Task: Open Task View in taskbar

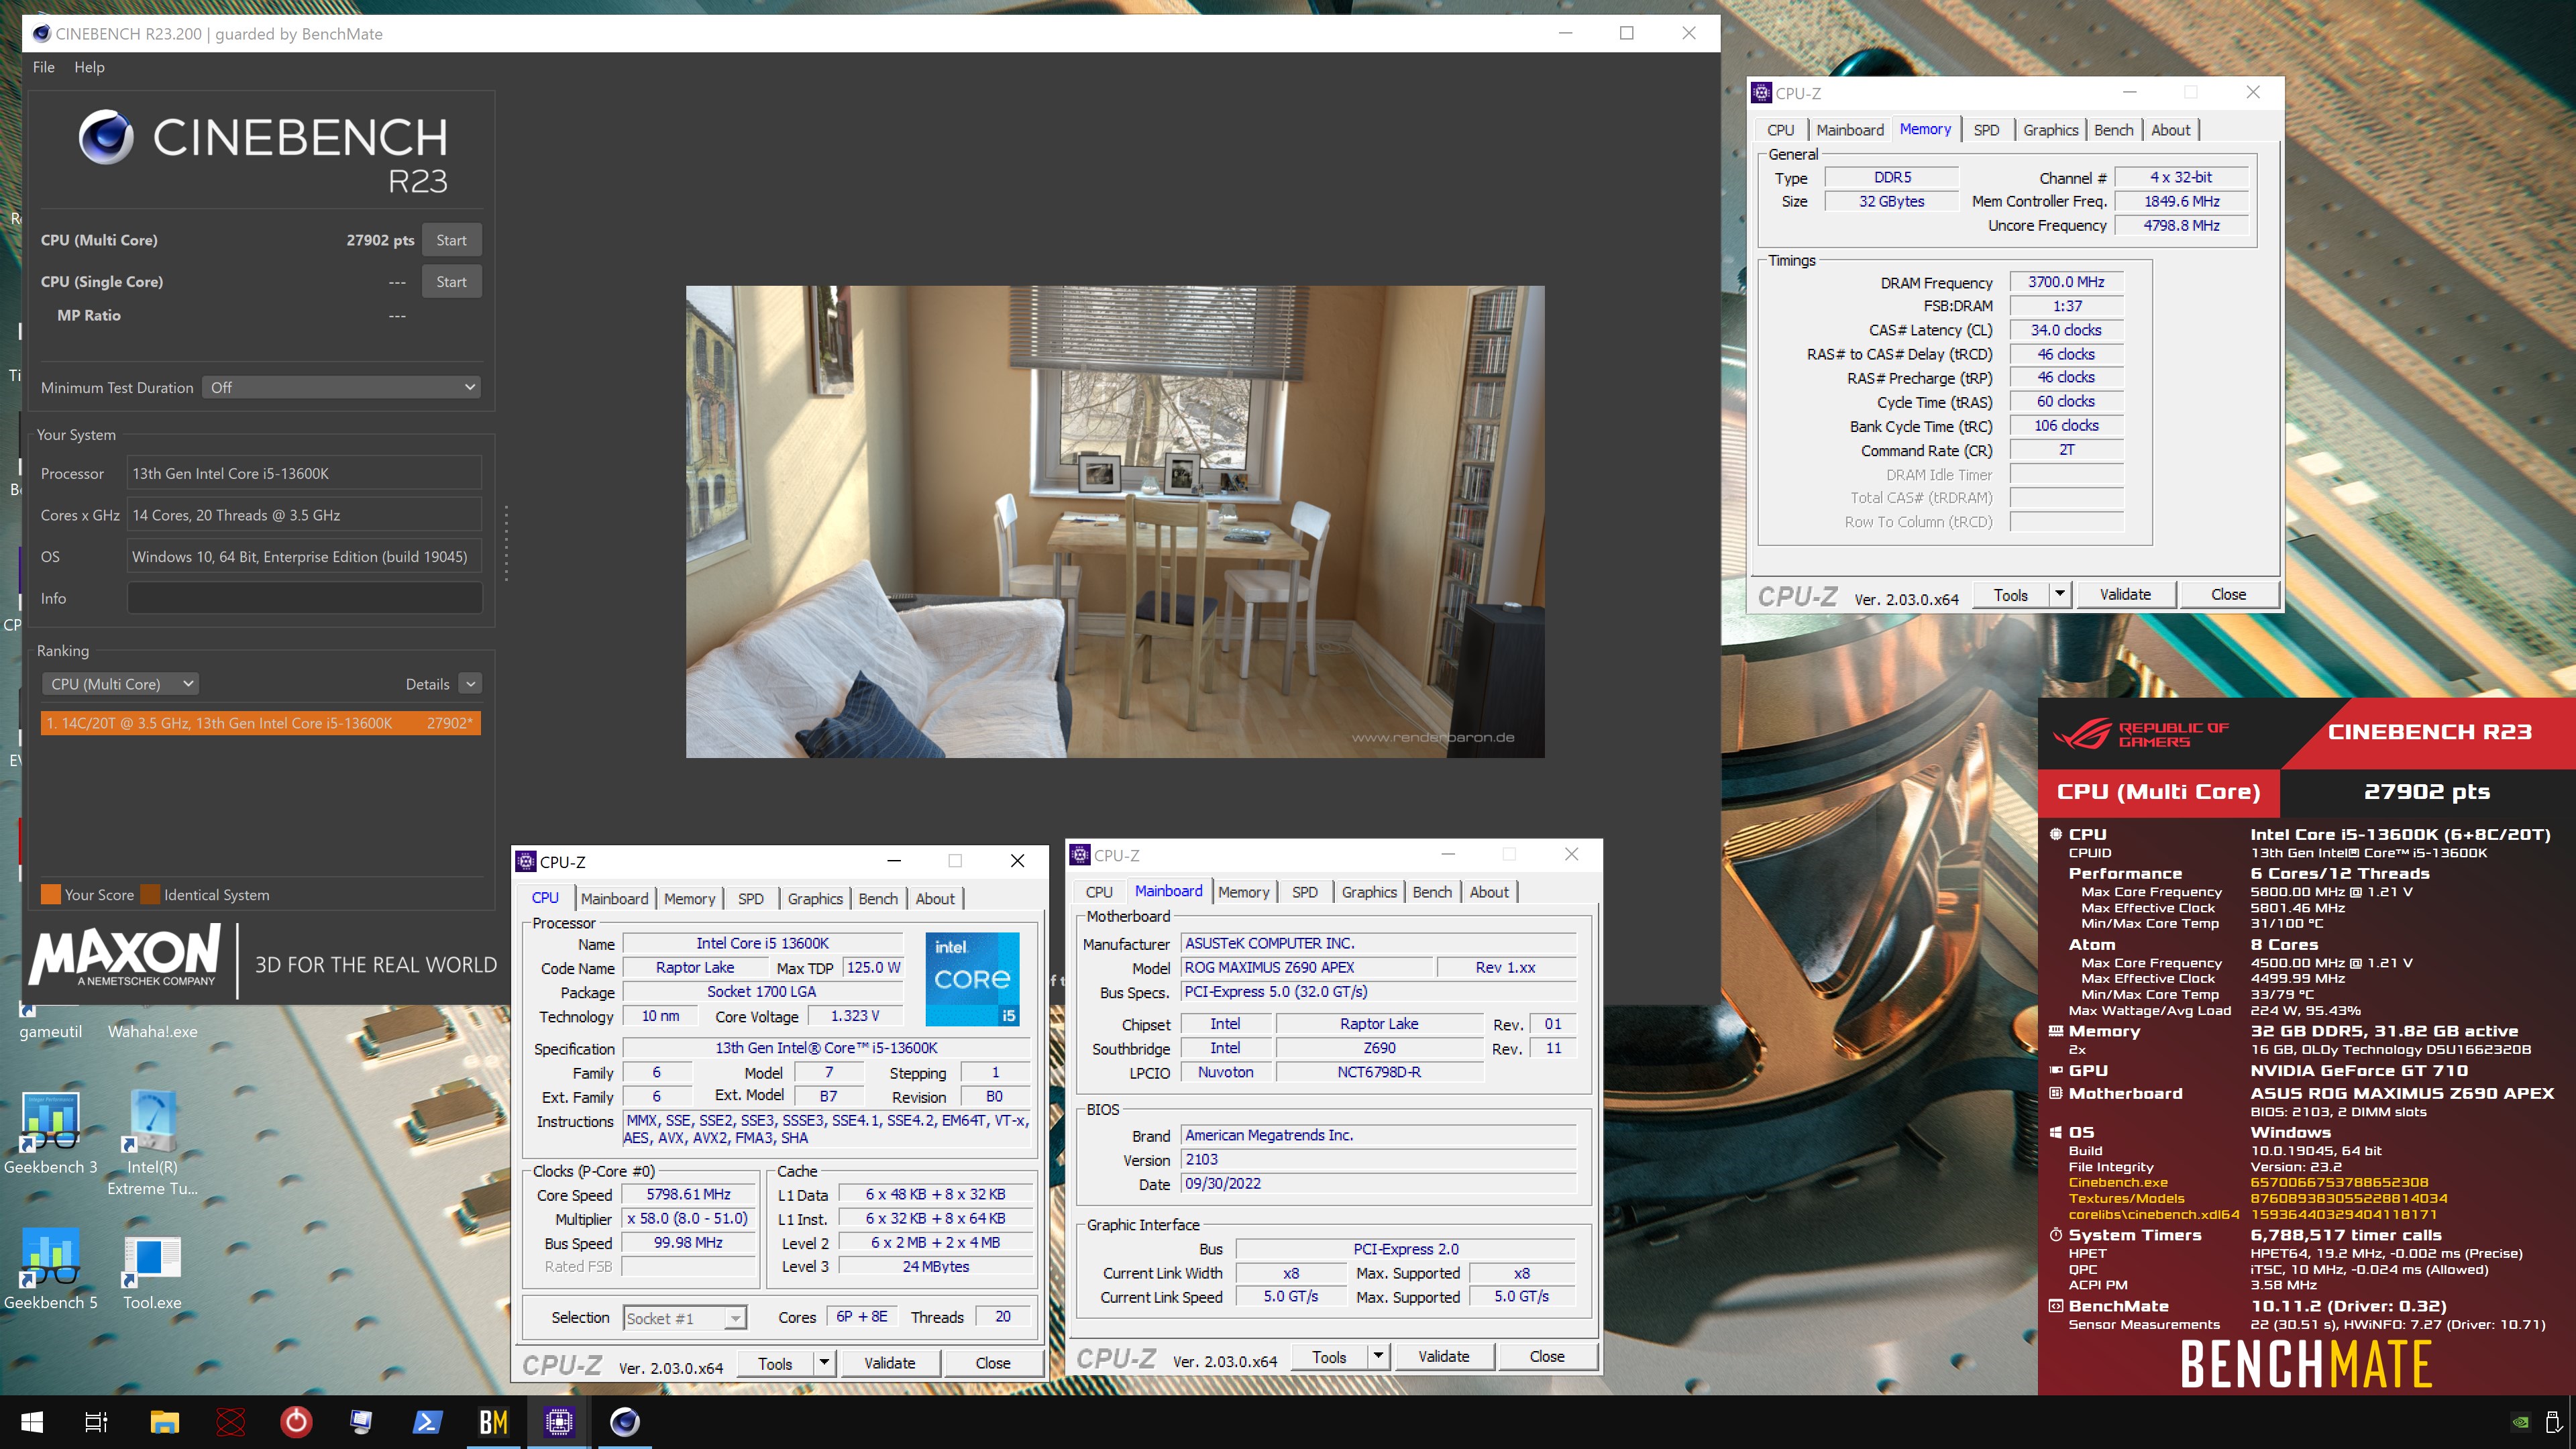Action: tap(96, 1421)
